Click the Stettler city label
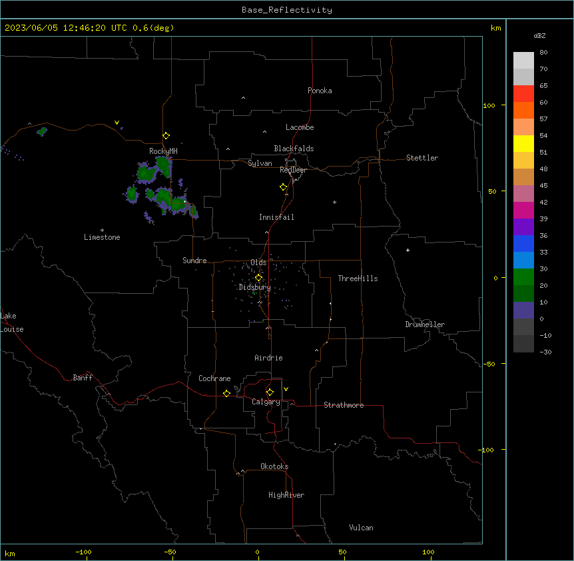Viewport: 574px width, 561px height. [x=422, y=158]
